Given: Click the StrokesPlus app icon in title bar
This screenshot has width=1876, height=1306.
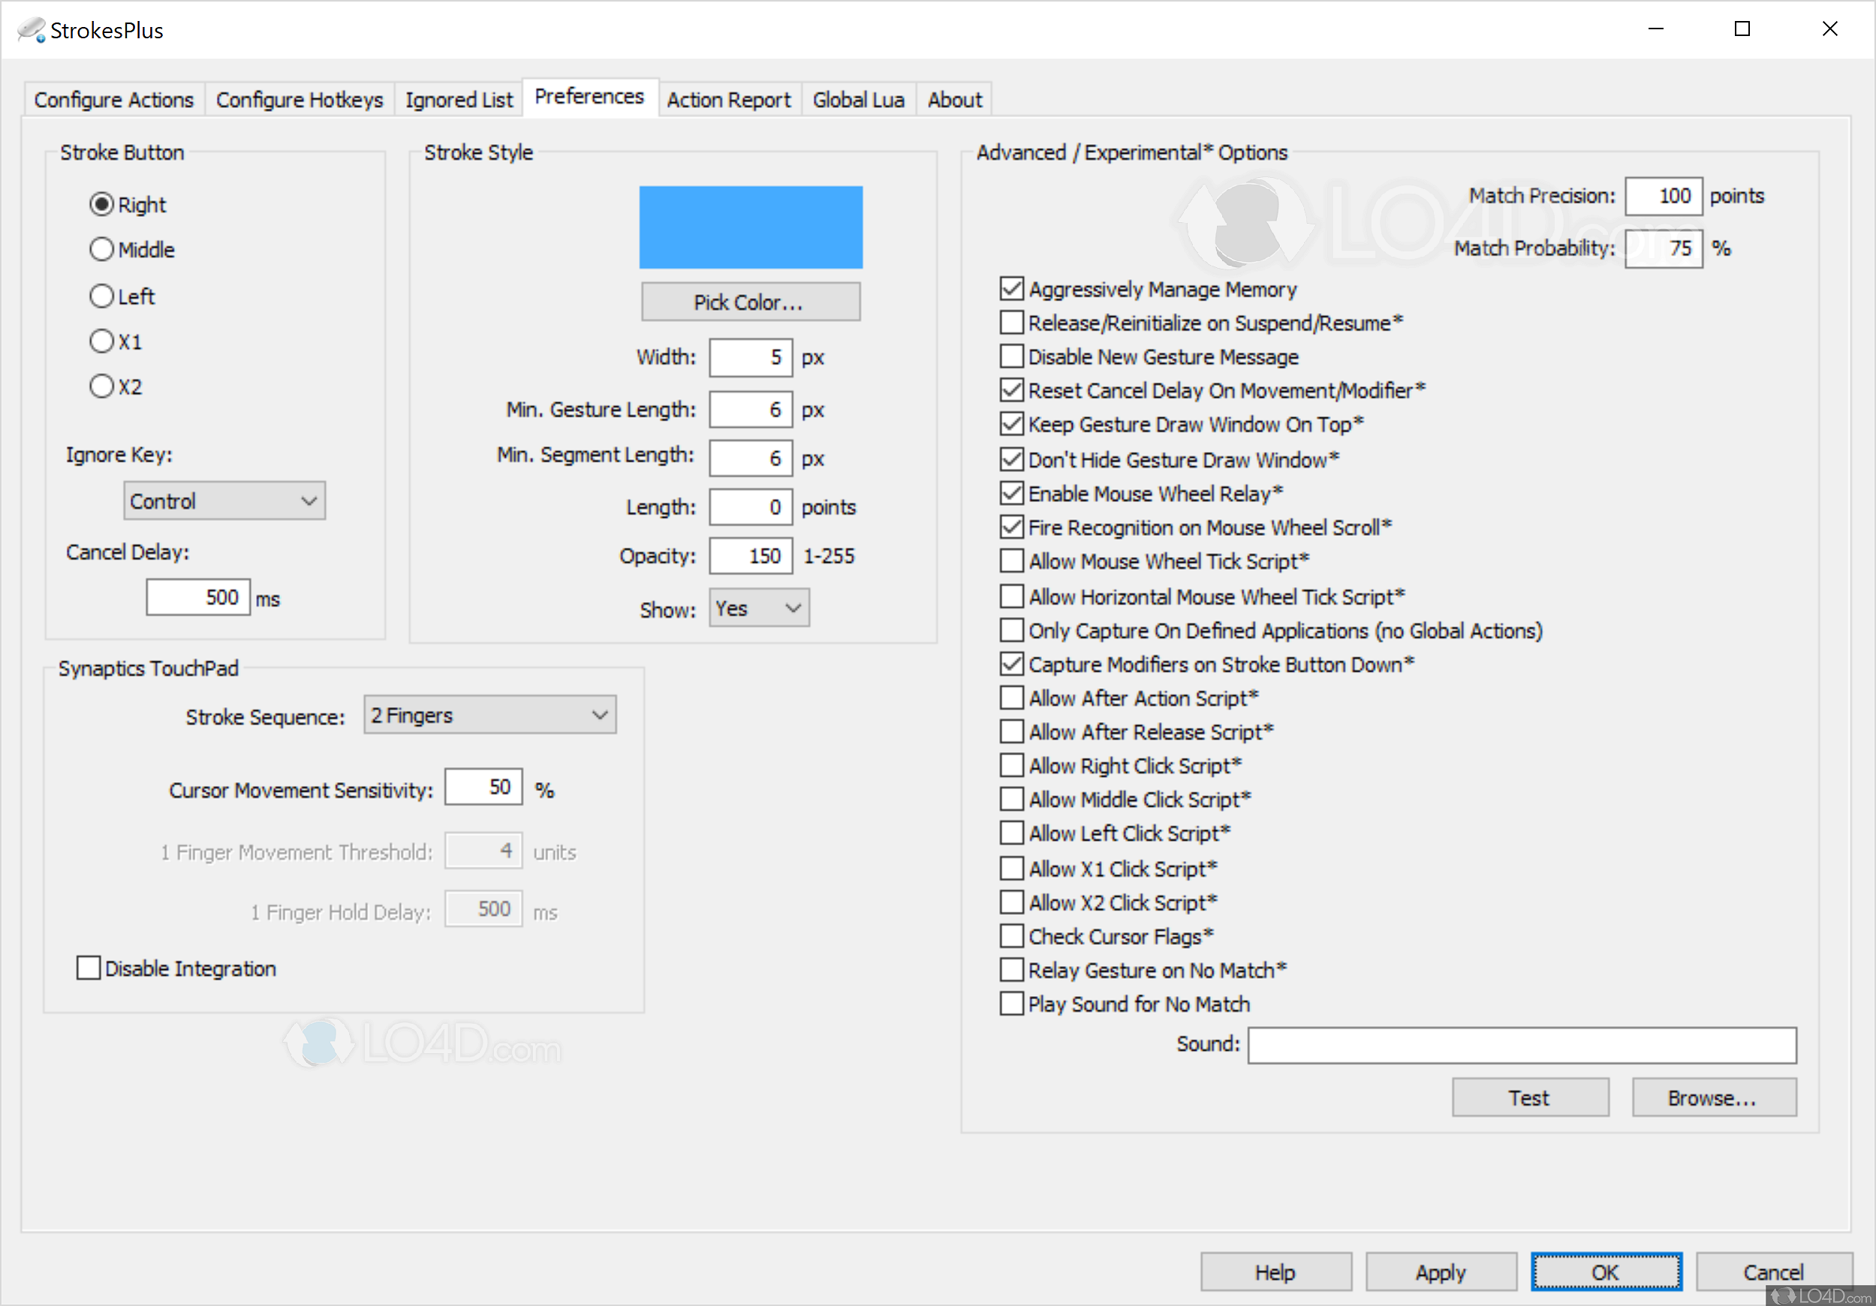Looking at the screenshot, I should click(x=30, y=30).
